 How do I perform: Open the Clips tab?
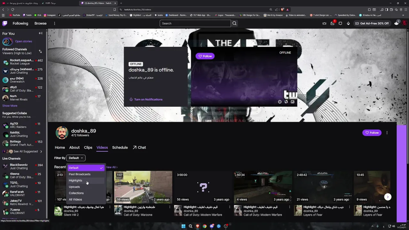(x=88, y=148)
